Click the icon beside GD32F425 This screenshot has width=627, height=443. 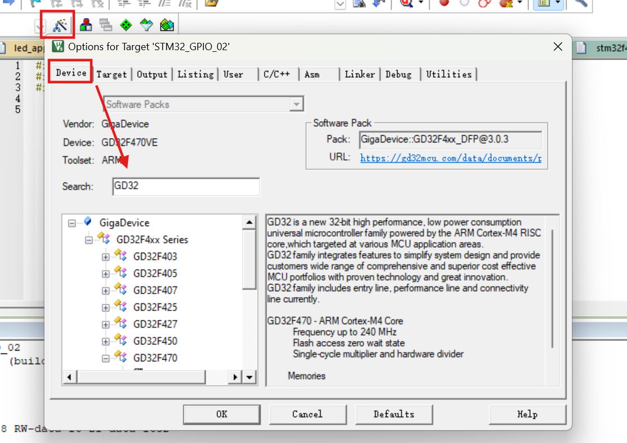click(x=121, y=306)
